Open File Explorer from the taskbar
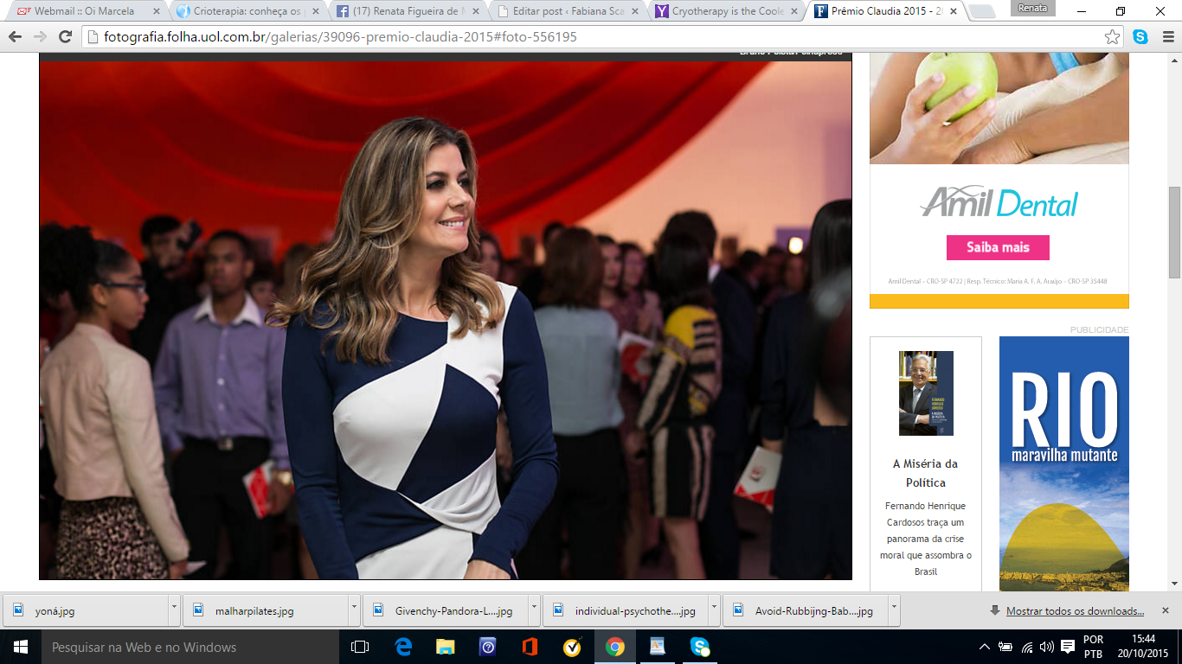Screen dimensions: 1182x664 [x=446, y=647]
